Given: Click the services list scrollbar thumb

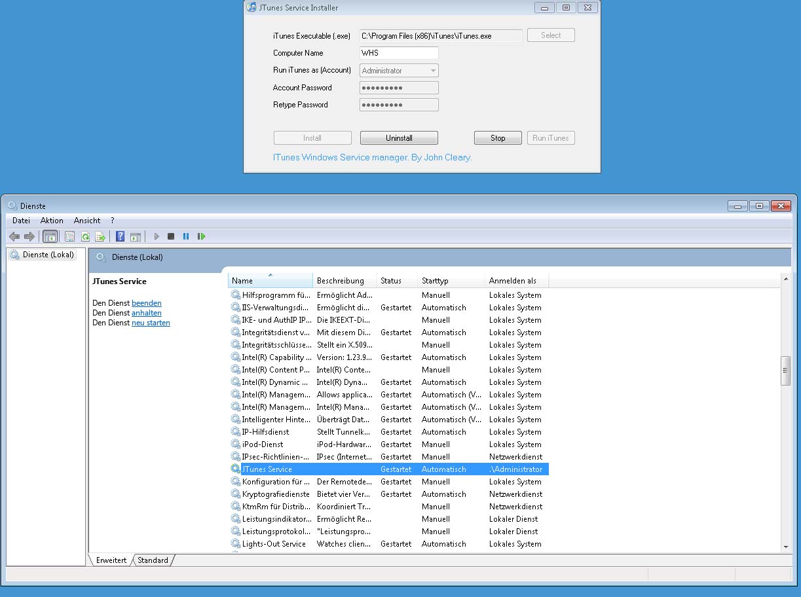Looking at the screenshot, I should (x=786, y=371).
